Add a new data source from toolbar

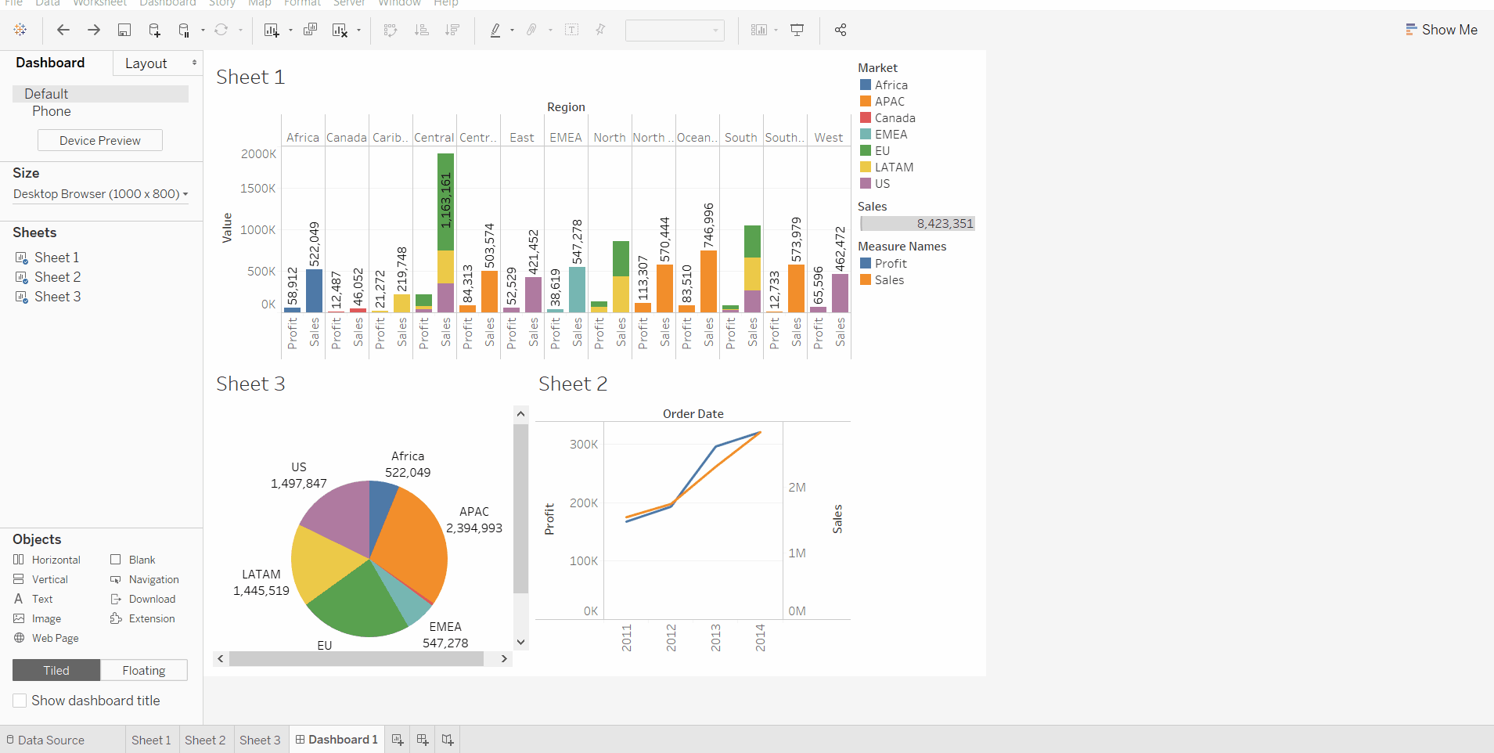coord(154,30)
